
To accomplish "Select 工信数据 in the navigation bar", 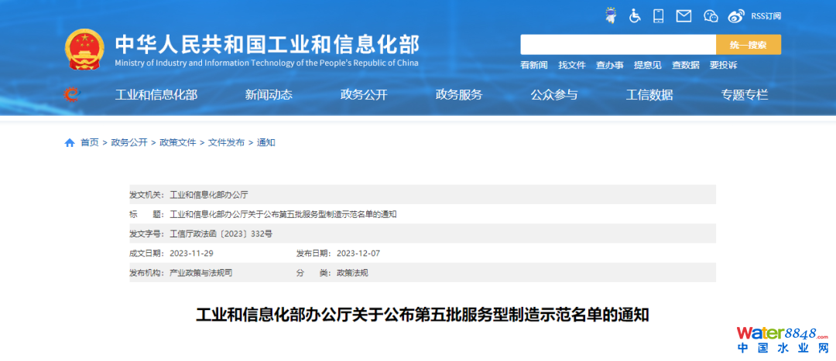I will point(649,95).
